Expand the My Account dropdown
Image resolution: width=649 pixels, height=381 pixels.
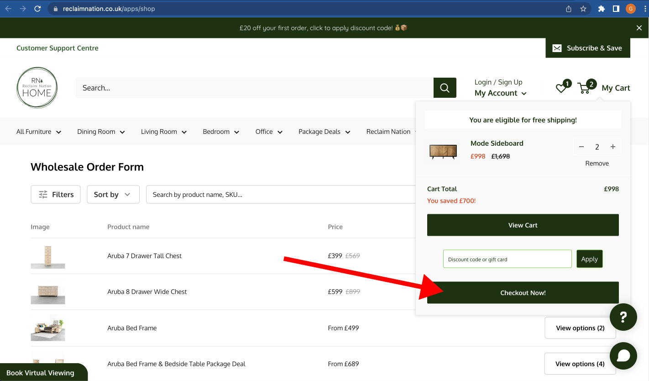click(501, 93)
